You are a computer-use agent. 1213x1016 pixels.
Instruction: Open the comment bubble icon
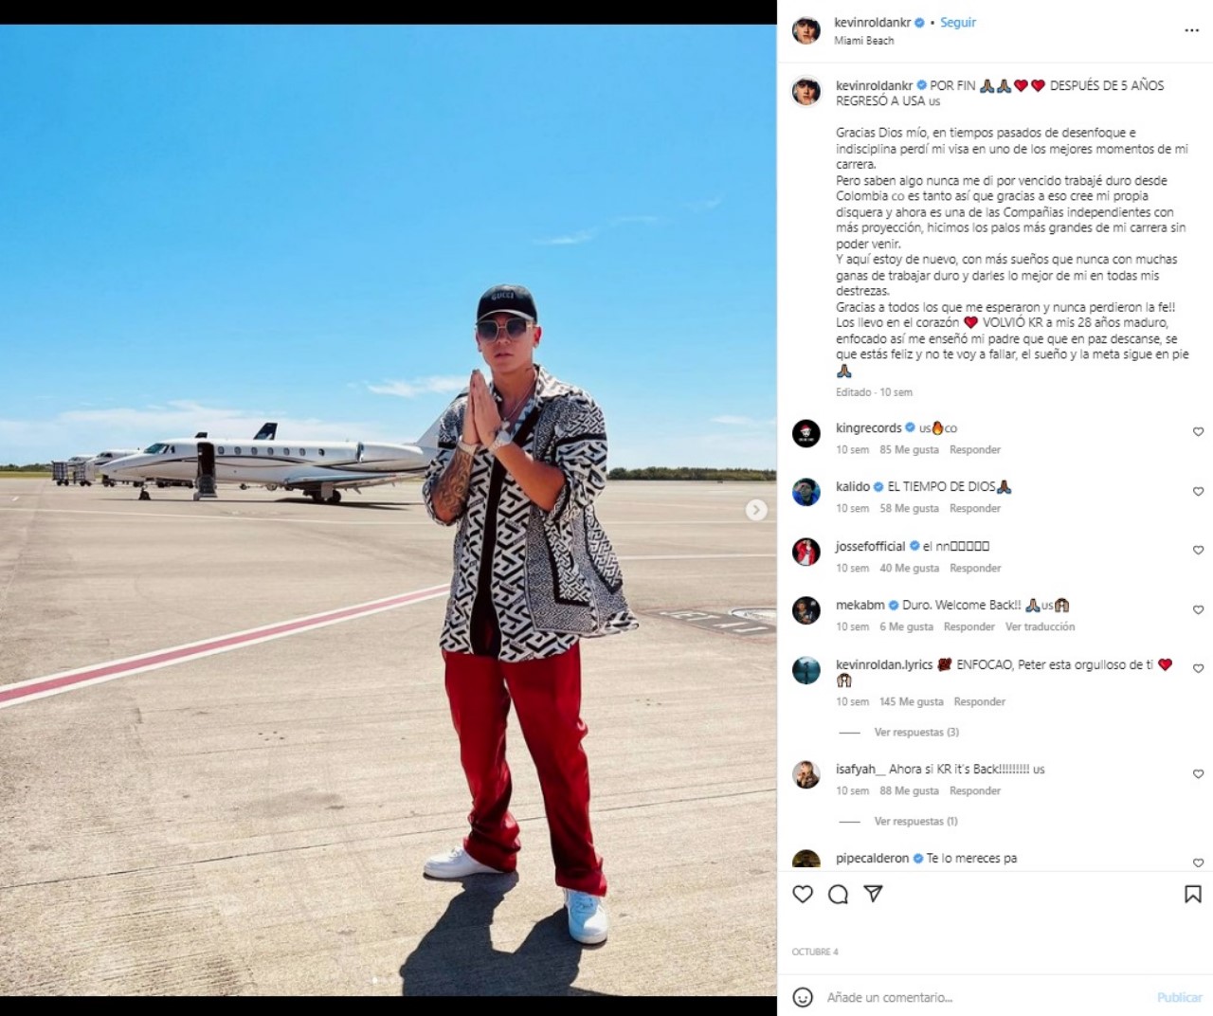click(x=838, y=894)
